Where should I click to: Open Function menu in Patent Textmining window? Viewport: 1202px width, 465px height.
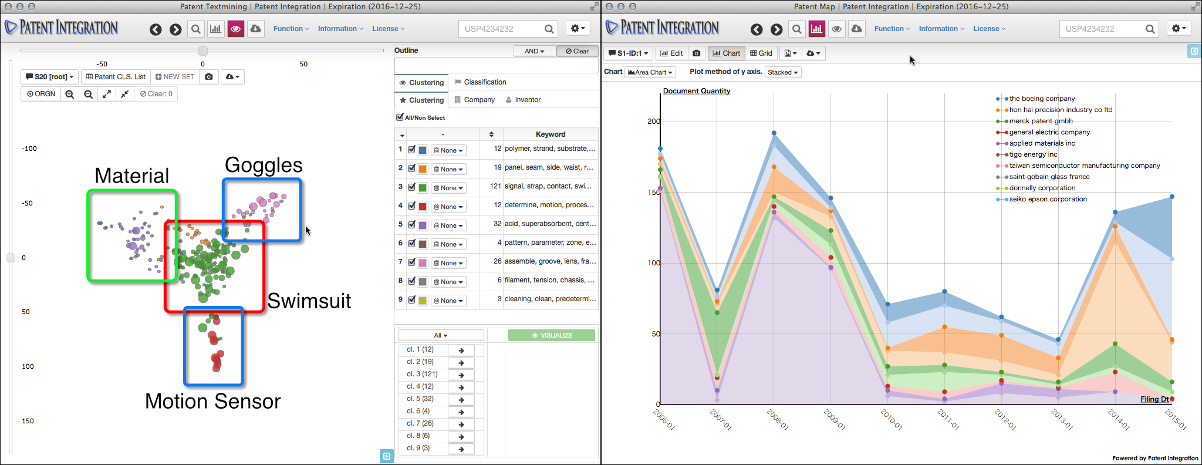[x=291, y=29]
